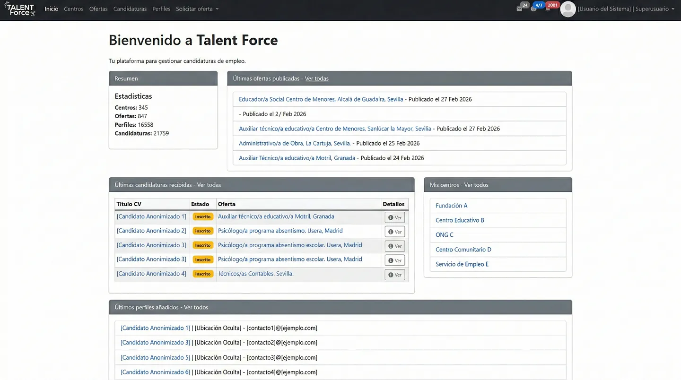
Task: Click Ver button in Candidato Anonimizado 4 row
Action: click(395, 275)
